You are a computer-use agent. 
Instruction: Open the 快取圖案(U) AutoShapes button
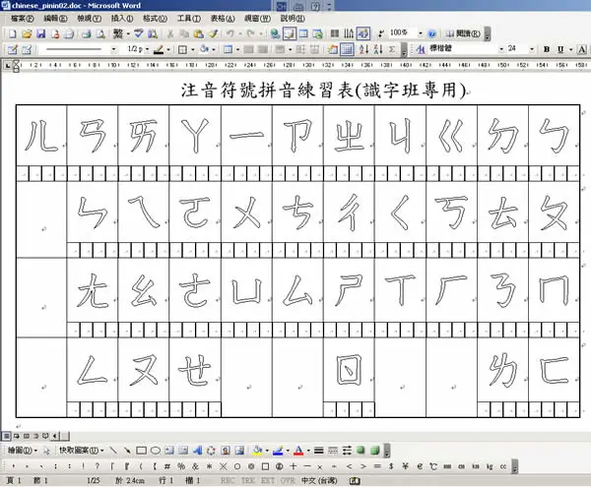click(82, 451)
